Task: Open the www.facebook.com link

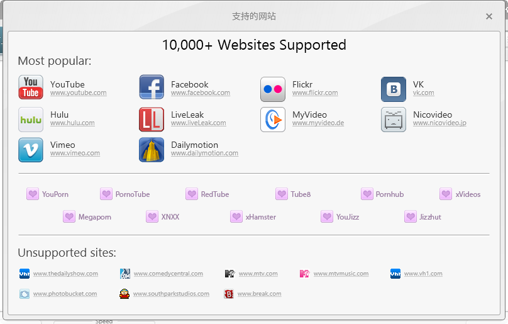Action: point(201,92)
